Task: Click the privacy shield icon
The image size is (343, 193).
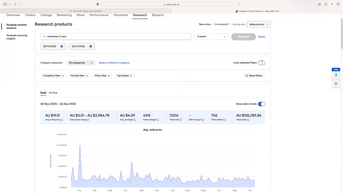Action: (x=98, y=4)
